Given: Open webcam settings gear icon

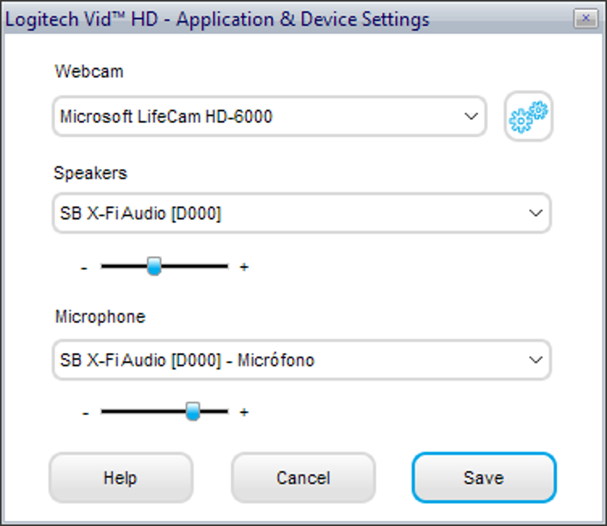Looking at the screenshot, I should 528,117.
